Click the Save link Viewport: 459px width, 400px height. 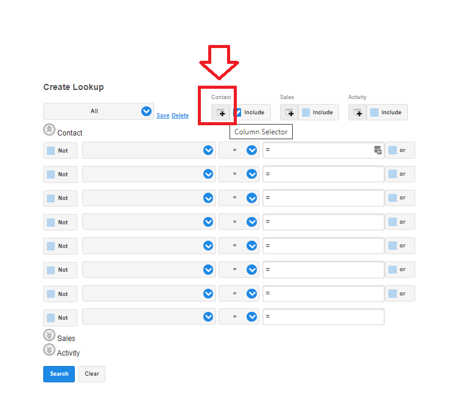coord(163,116)
